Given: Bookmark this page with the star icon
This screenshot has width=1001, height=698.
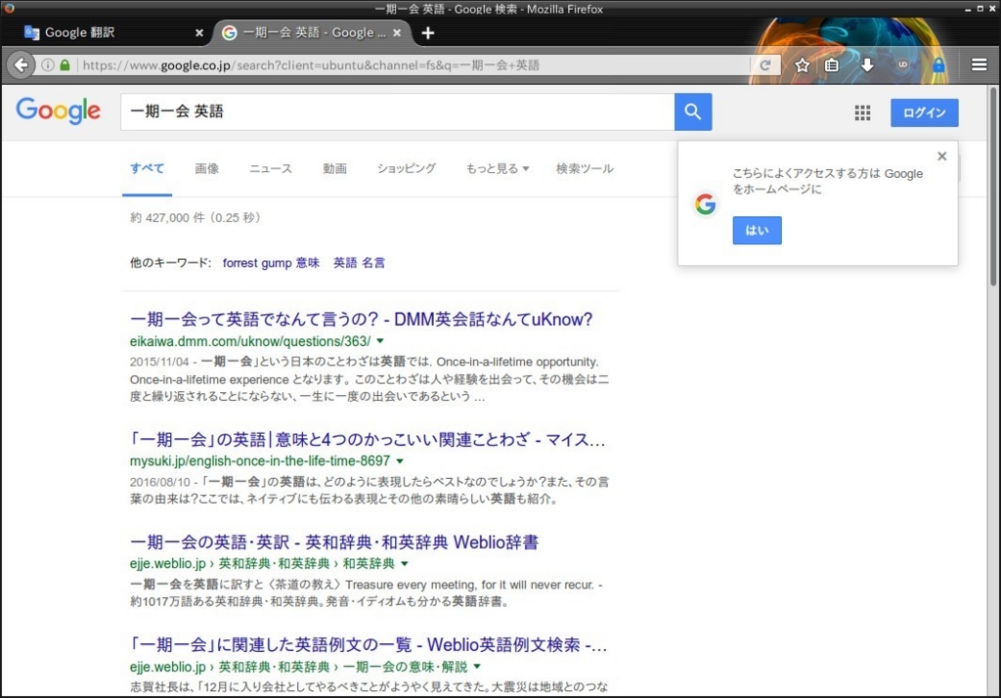Looking at the screenshot, I should [x=803, y=65].
